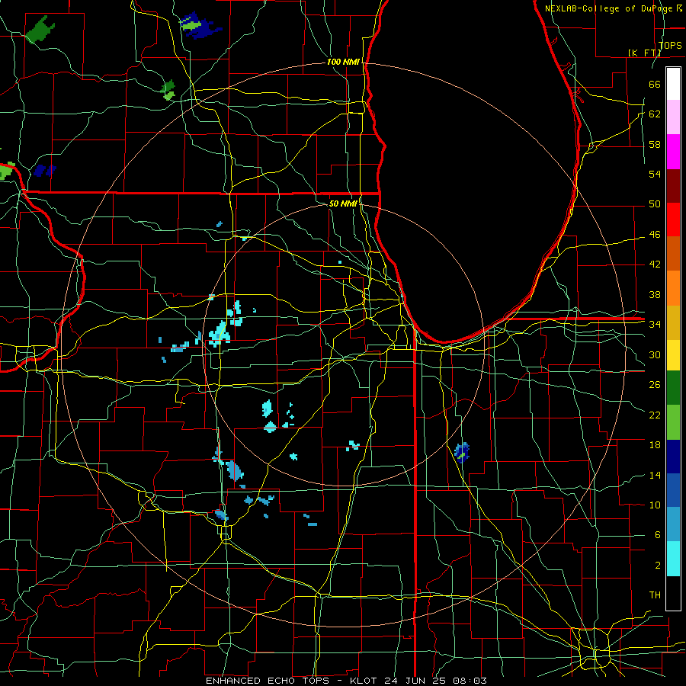This screenshot has width=686, height=686.
Task: Click the bright orange legend swatch
Action: pos(673,288)
